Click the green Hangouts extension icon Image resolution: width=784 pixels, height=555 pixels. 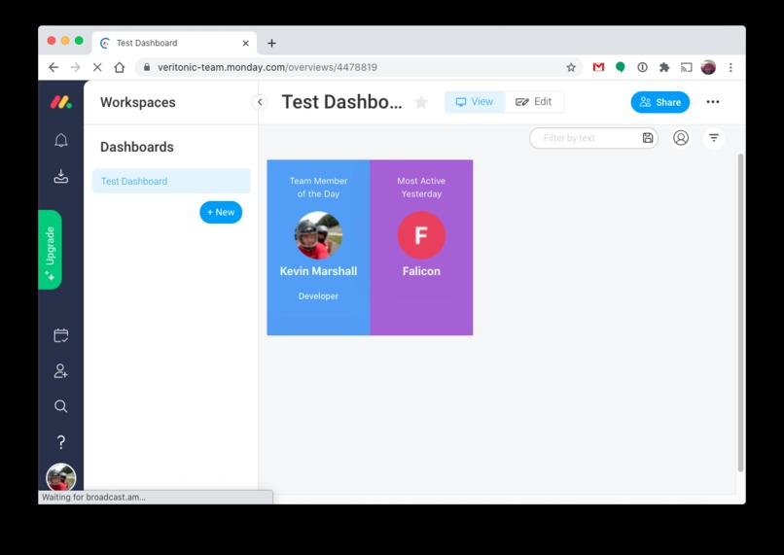pos(621,67)
